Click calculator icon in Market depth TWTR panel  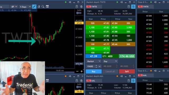click(x=129, y=7)
